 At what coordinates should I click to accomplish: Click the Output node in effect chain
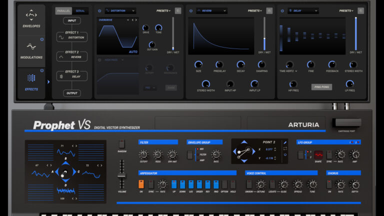(72, 93)
